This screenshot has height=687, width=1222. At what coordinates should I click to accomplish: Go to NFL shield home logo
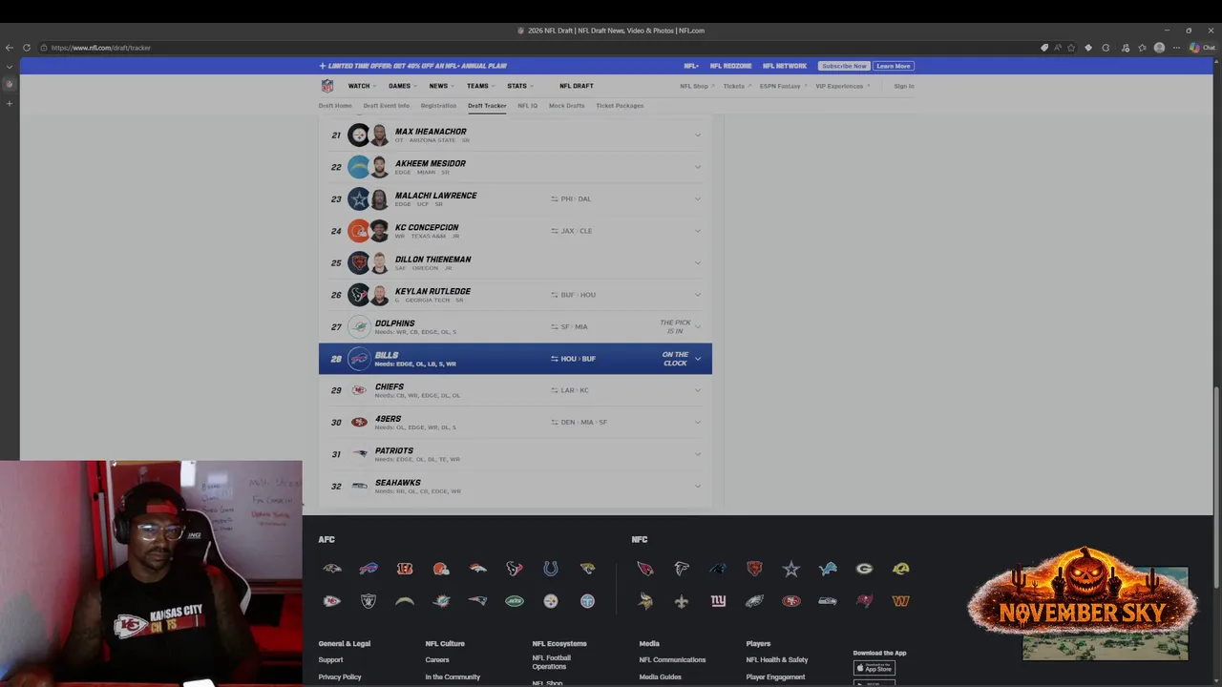(x=327, y=86)
